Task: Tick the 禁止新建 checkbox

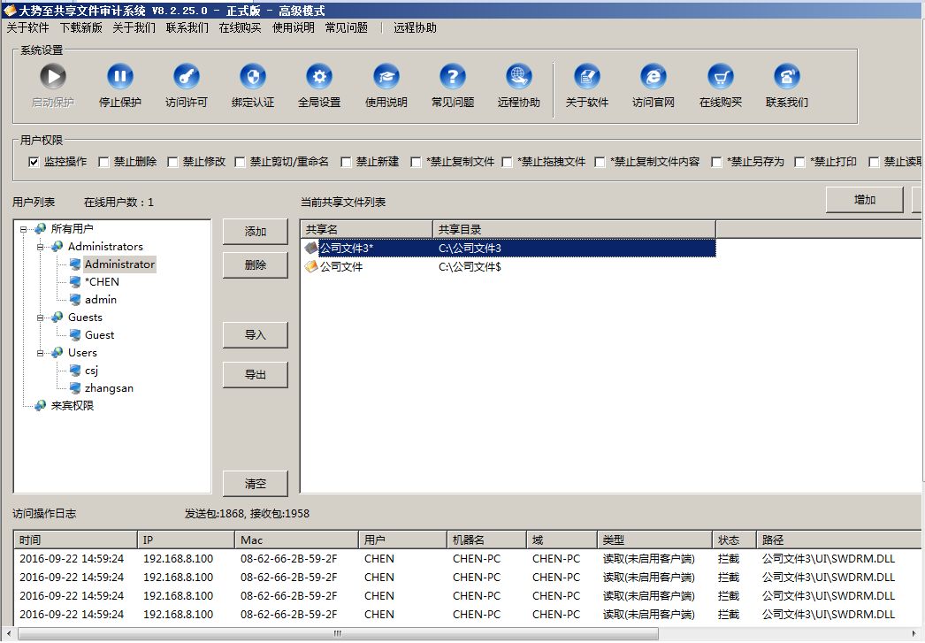Action: (347, 162)
